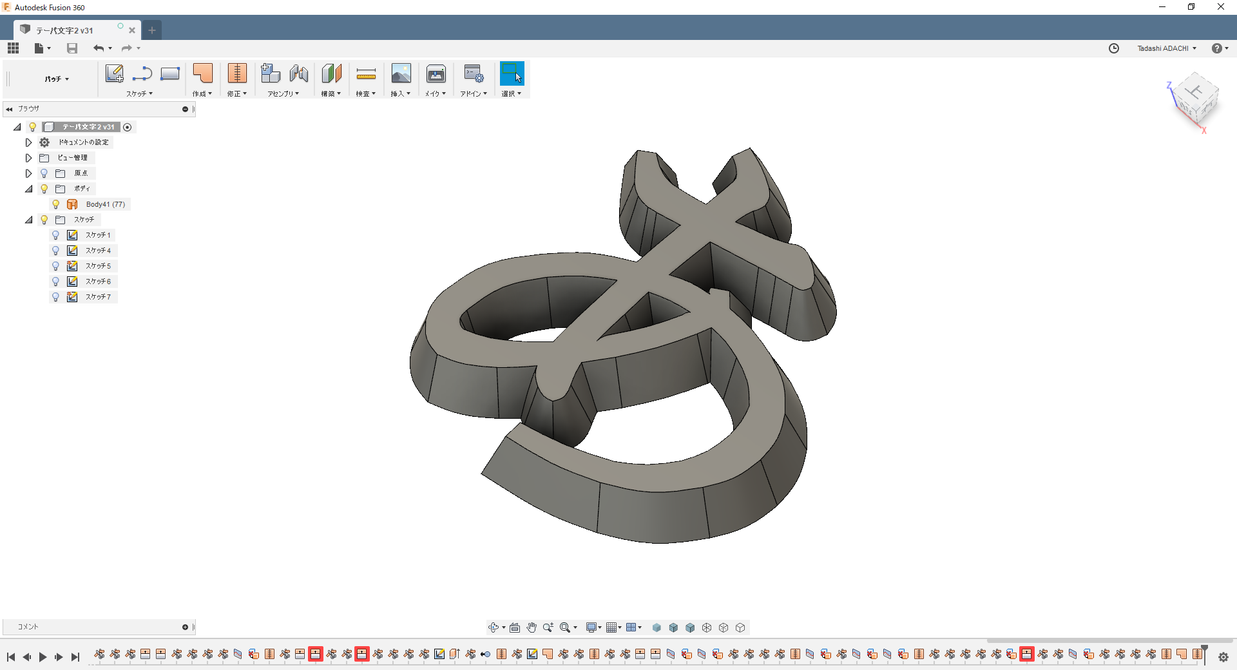
Task: Select the Pan hand tool
Action: tap(532, 627)
